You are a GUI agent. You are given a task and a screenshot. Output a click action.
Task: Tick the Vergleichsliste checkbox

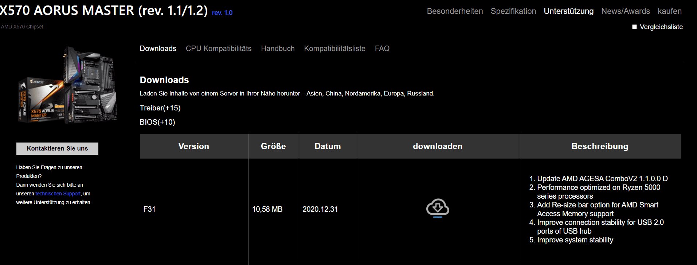point(634,27)
